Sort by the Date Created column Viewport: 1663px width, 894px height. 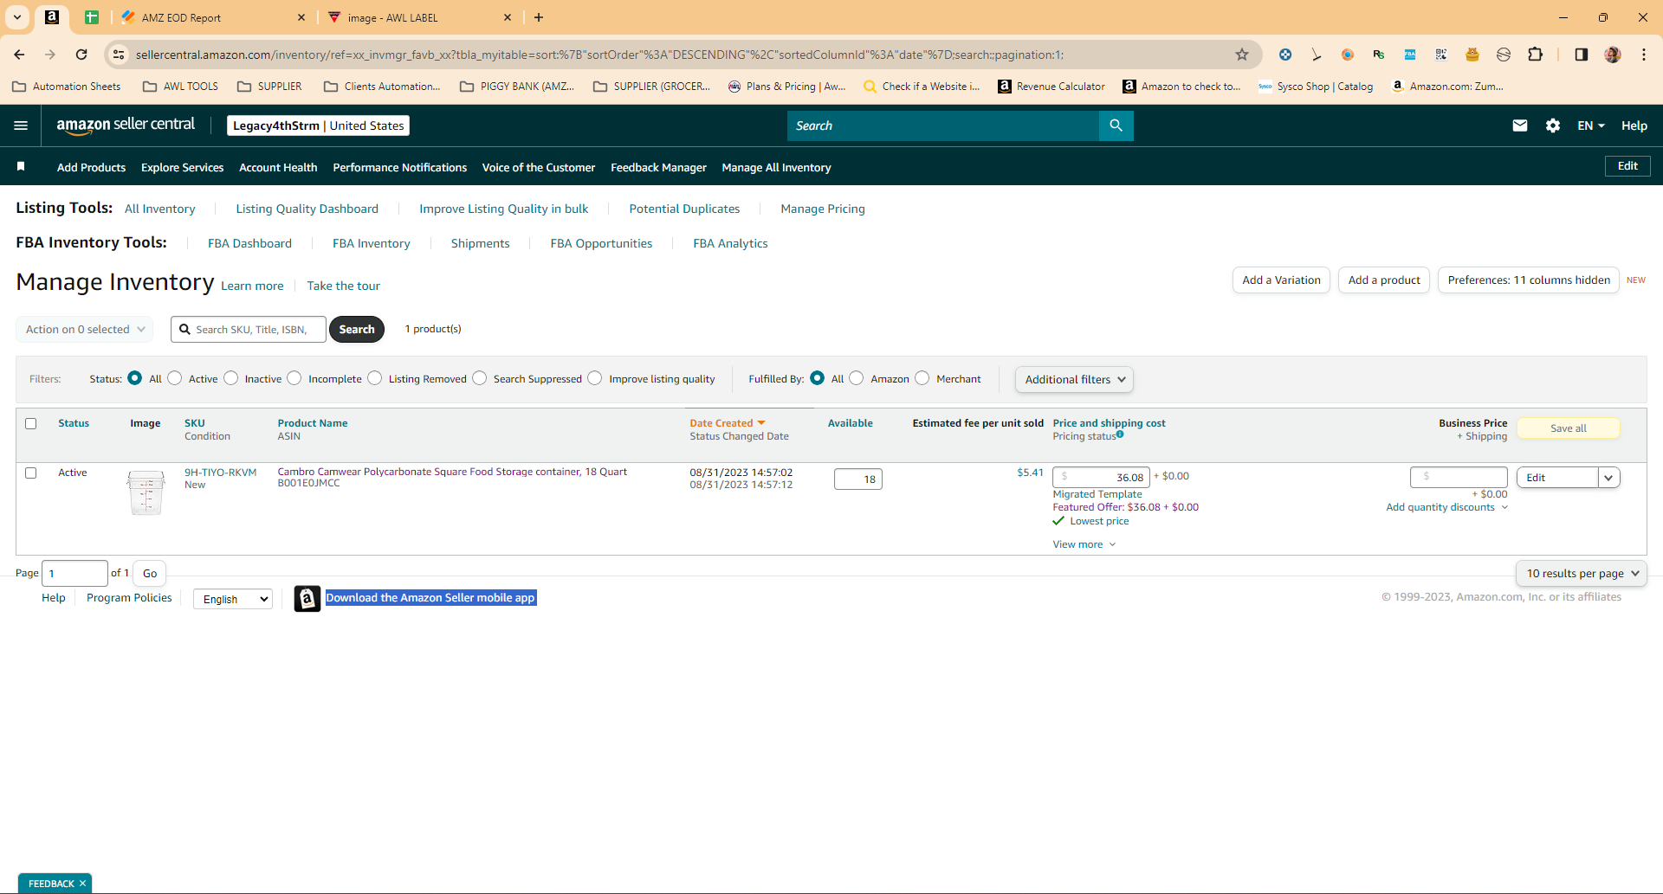click(728, 423)
